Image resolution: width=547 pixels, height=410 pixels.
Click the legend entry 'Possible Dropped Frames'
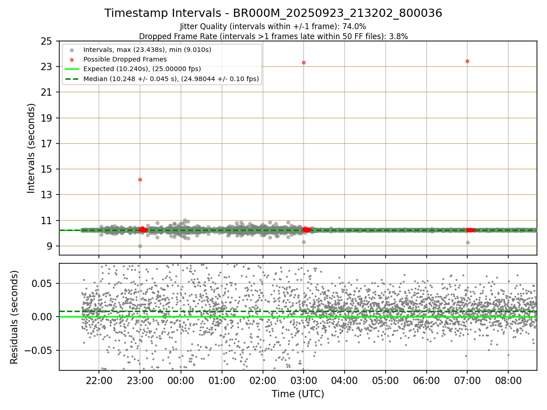pyautogui.click(x=125, y=59)
